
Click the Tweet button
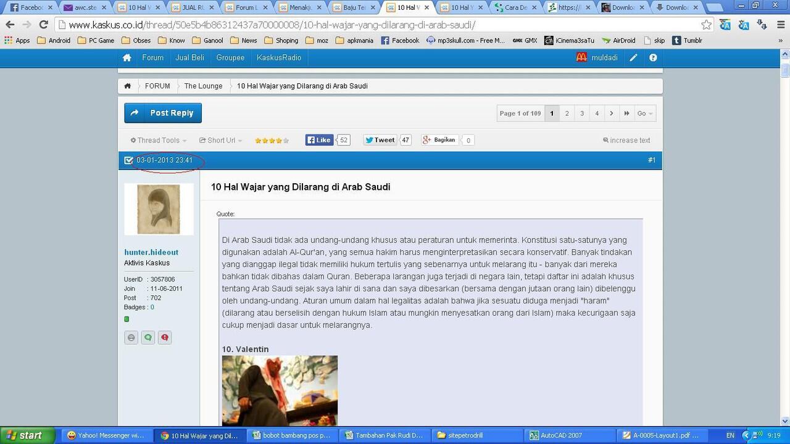coord(380,140)
